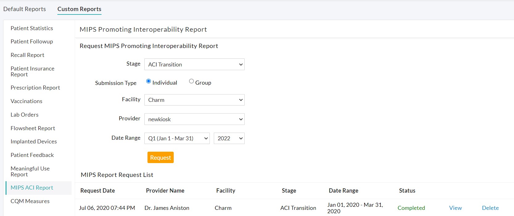Open the Provider dropdown showing newkiosk
The width and height of the screenshot is (514, 216).
(194, 119)
